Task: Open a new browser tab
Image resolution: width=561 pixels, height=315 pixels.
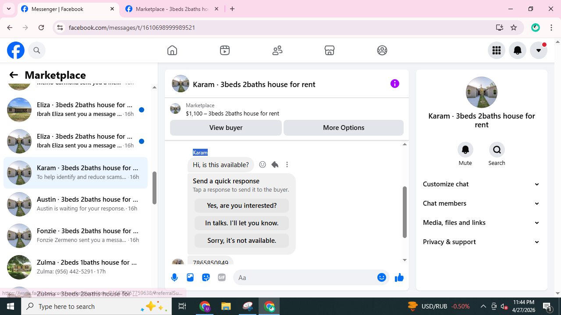Action: click(x=232, y=9)
